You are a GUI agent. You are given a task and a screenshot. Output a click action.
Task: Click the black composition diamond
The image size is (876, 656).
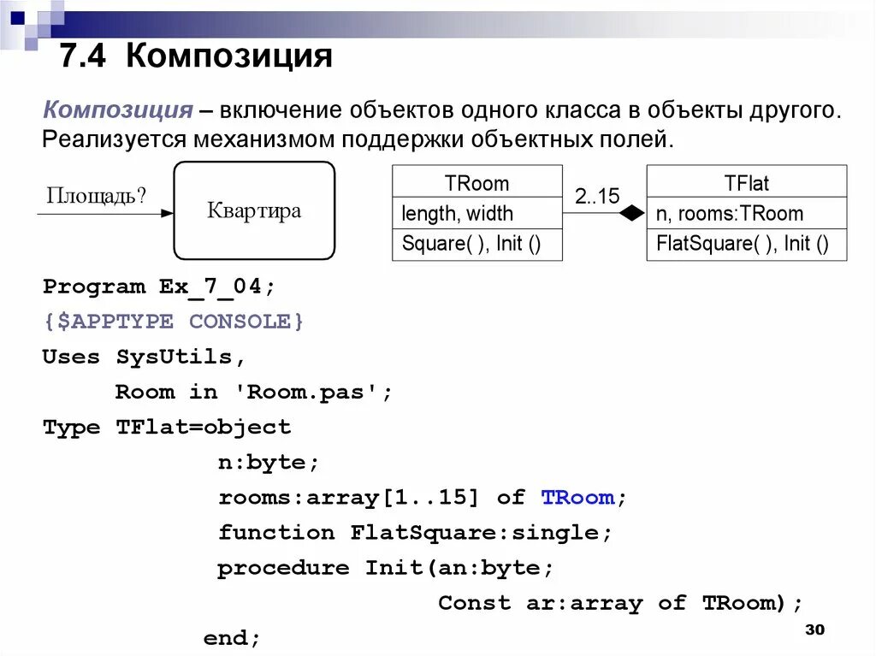coord(632,213)
